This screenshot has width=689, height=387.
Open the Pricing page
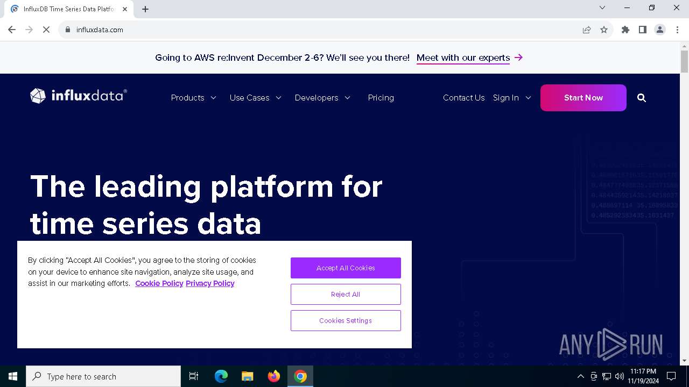(x=381, y=98)
